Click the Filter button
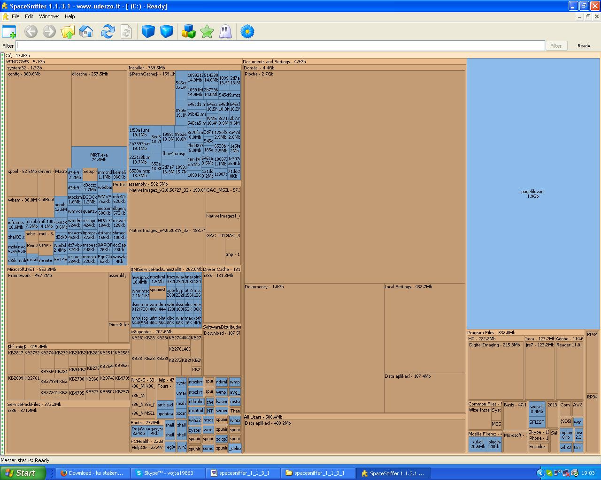The width and height of the screenshot is (601, 480). 556,46
